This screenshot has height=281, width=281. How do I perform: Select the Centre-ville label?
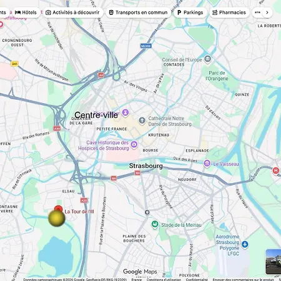[x=96, y=115]
